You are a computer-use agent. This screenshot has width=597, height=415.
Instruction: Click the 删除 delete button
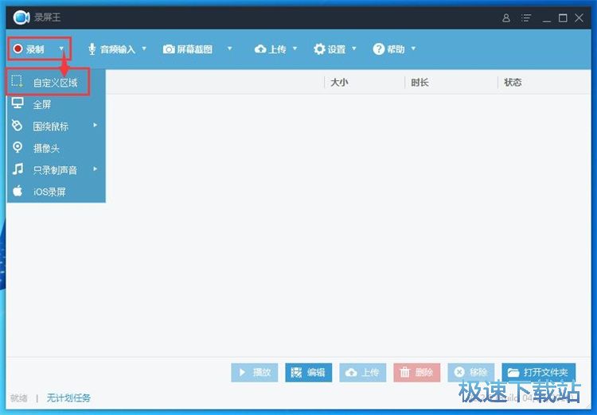pos(417,372)
